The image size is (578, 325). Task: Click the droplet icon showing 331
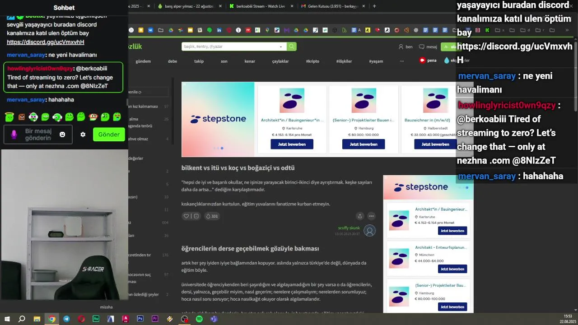pos(208,216)
